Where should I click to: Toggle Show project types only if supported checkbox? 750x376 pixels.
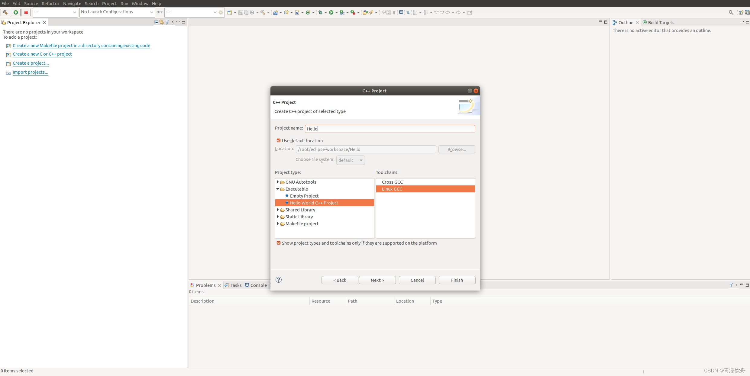[x=279, y=243]
